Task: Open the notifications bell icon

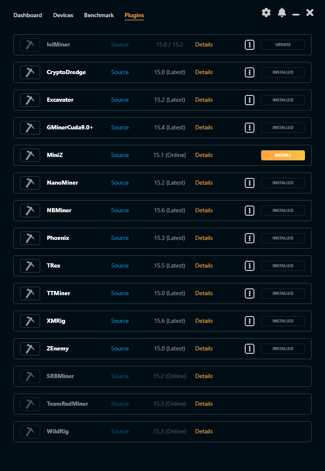Action: pyautogui.click(x=282, y=13)
